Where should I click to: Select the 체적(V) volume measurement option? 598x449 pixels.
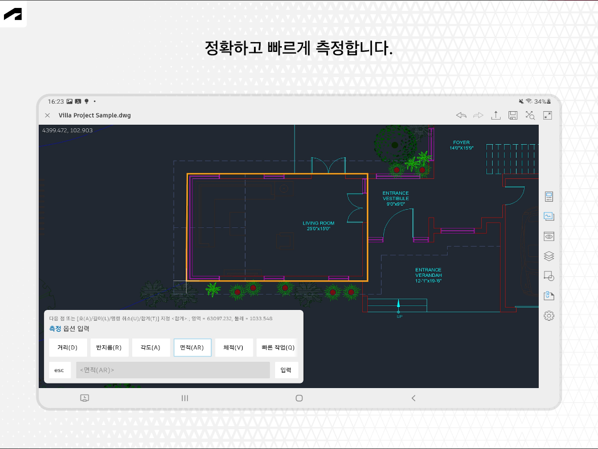click(234, 348)
